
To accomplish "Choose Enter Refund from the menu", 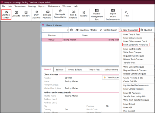I will [129, 104].
